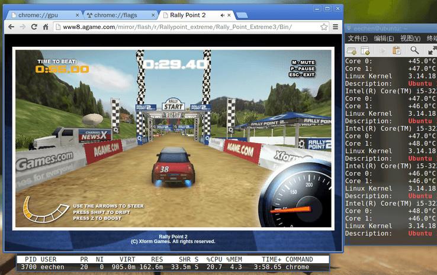Click the TIME+ column header
Screen dimensions: 437x275
271,260
